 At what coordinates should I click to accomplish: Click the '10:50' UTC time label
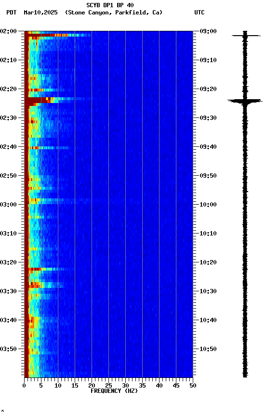(x=208, y=349)
